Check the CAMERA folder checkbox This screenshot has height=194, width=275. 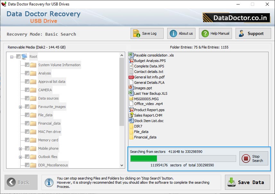(27, 90)
